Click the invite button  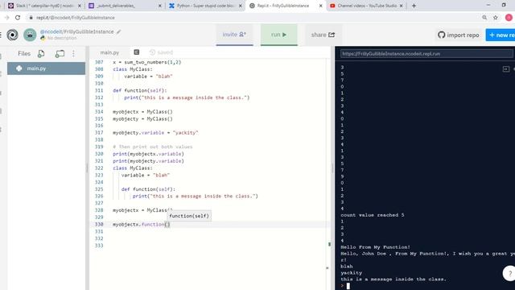tap(234, 35)
